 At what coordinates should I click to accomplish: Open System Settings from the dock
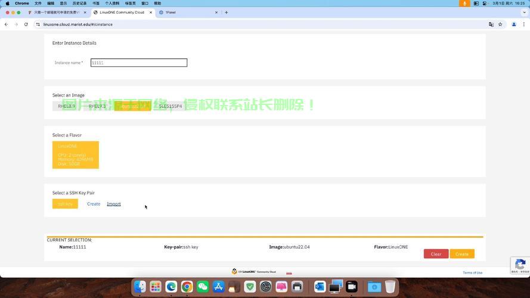point(266,287)
